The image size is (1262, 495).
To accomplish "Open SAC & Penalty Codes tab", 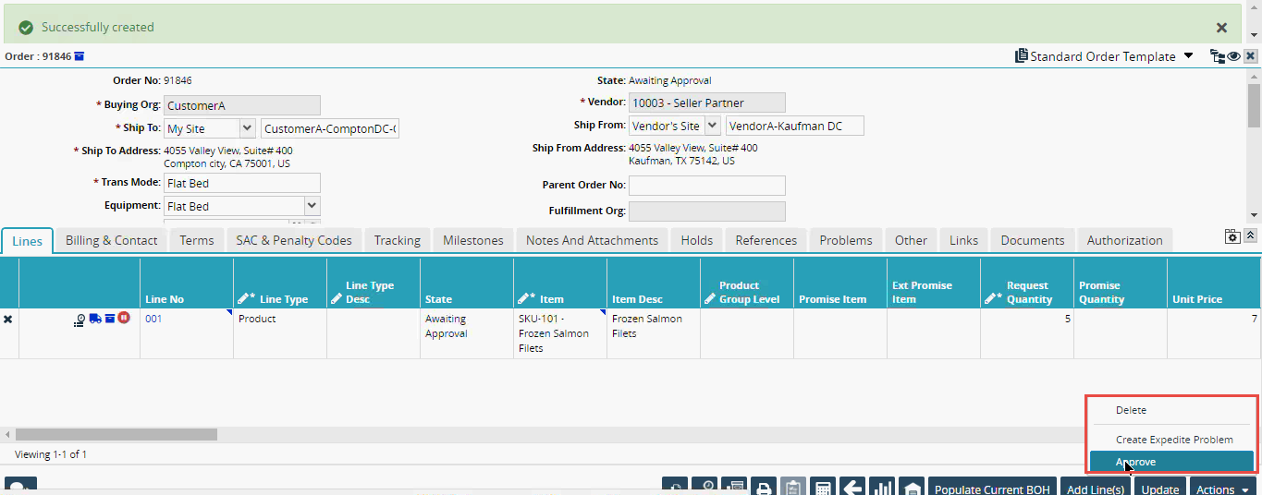I will pyautogui.click(x=294, y=240).
